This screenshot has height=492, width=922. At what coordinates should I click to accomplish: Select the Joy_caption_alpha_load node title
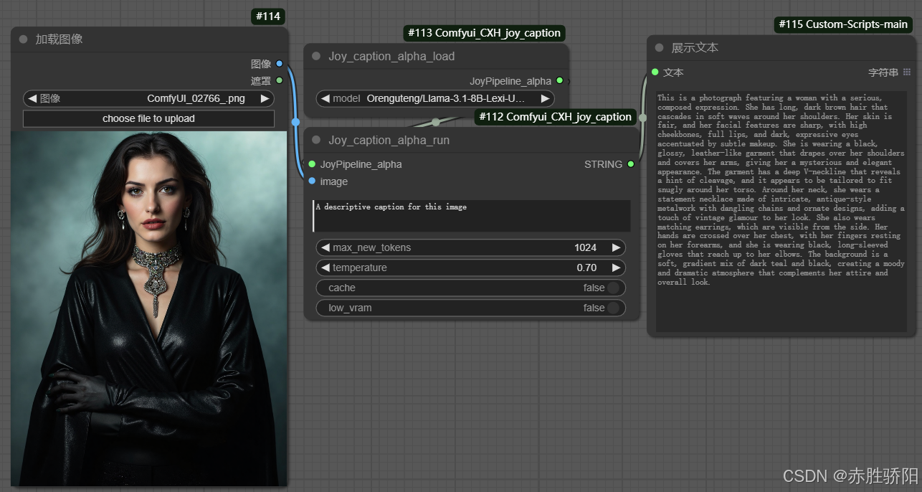(391, 57)
